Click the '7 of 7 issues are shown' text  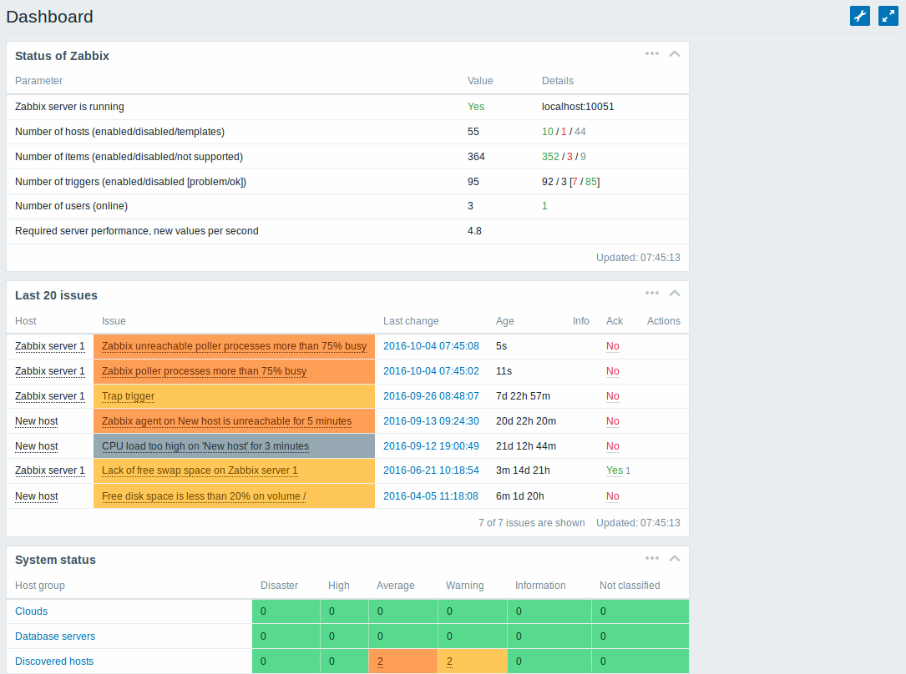point(532,523)
